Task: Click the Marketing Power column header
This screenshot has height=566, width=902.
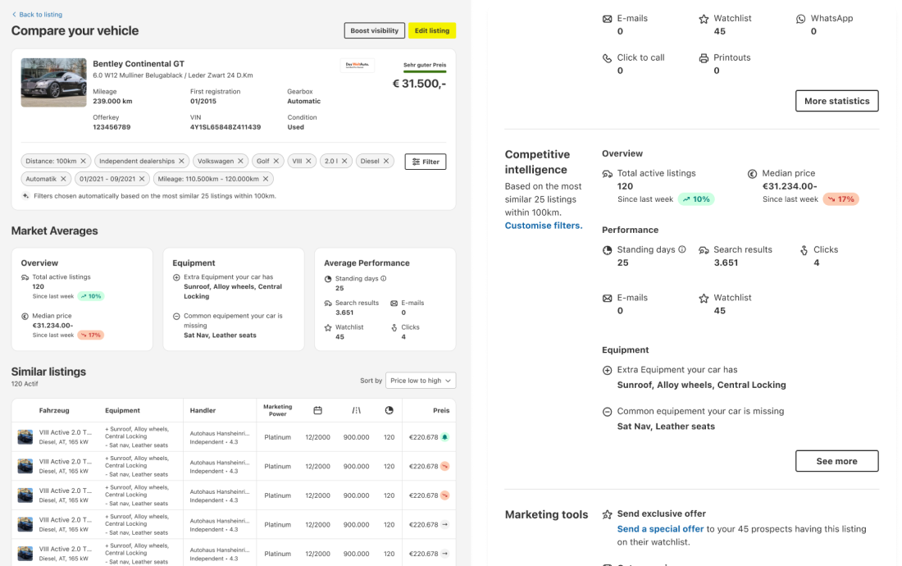Action: pos(278,410)
